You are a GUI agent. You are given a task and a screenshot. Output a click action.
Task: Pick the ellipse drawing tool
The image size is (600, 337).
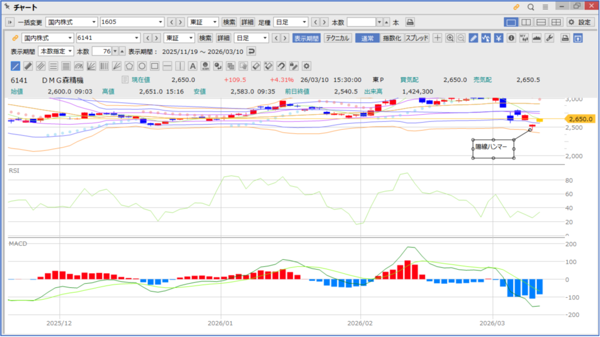click(142, 66)
